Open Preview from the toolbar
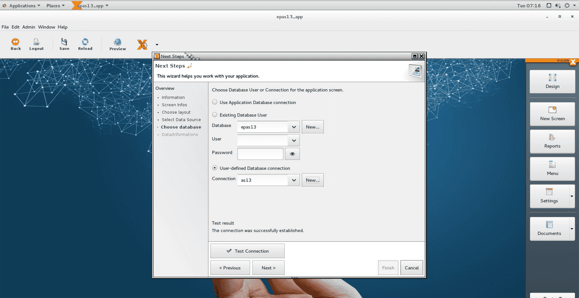 point(117,44)
